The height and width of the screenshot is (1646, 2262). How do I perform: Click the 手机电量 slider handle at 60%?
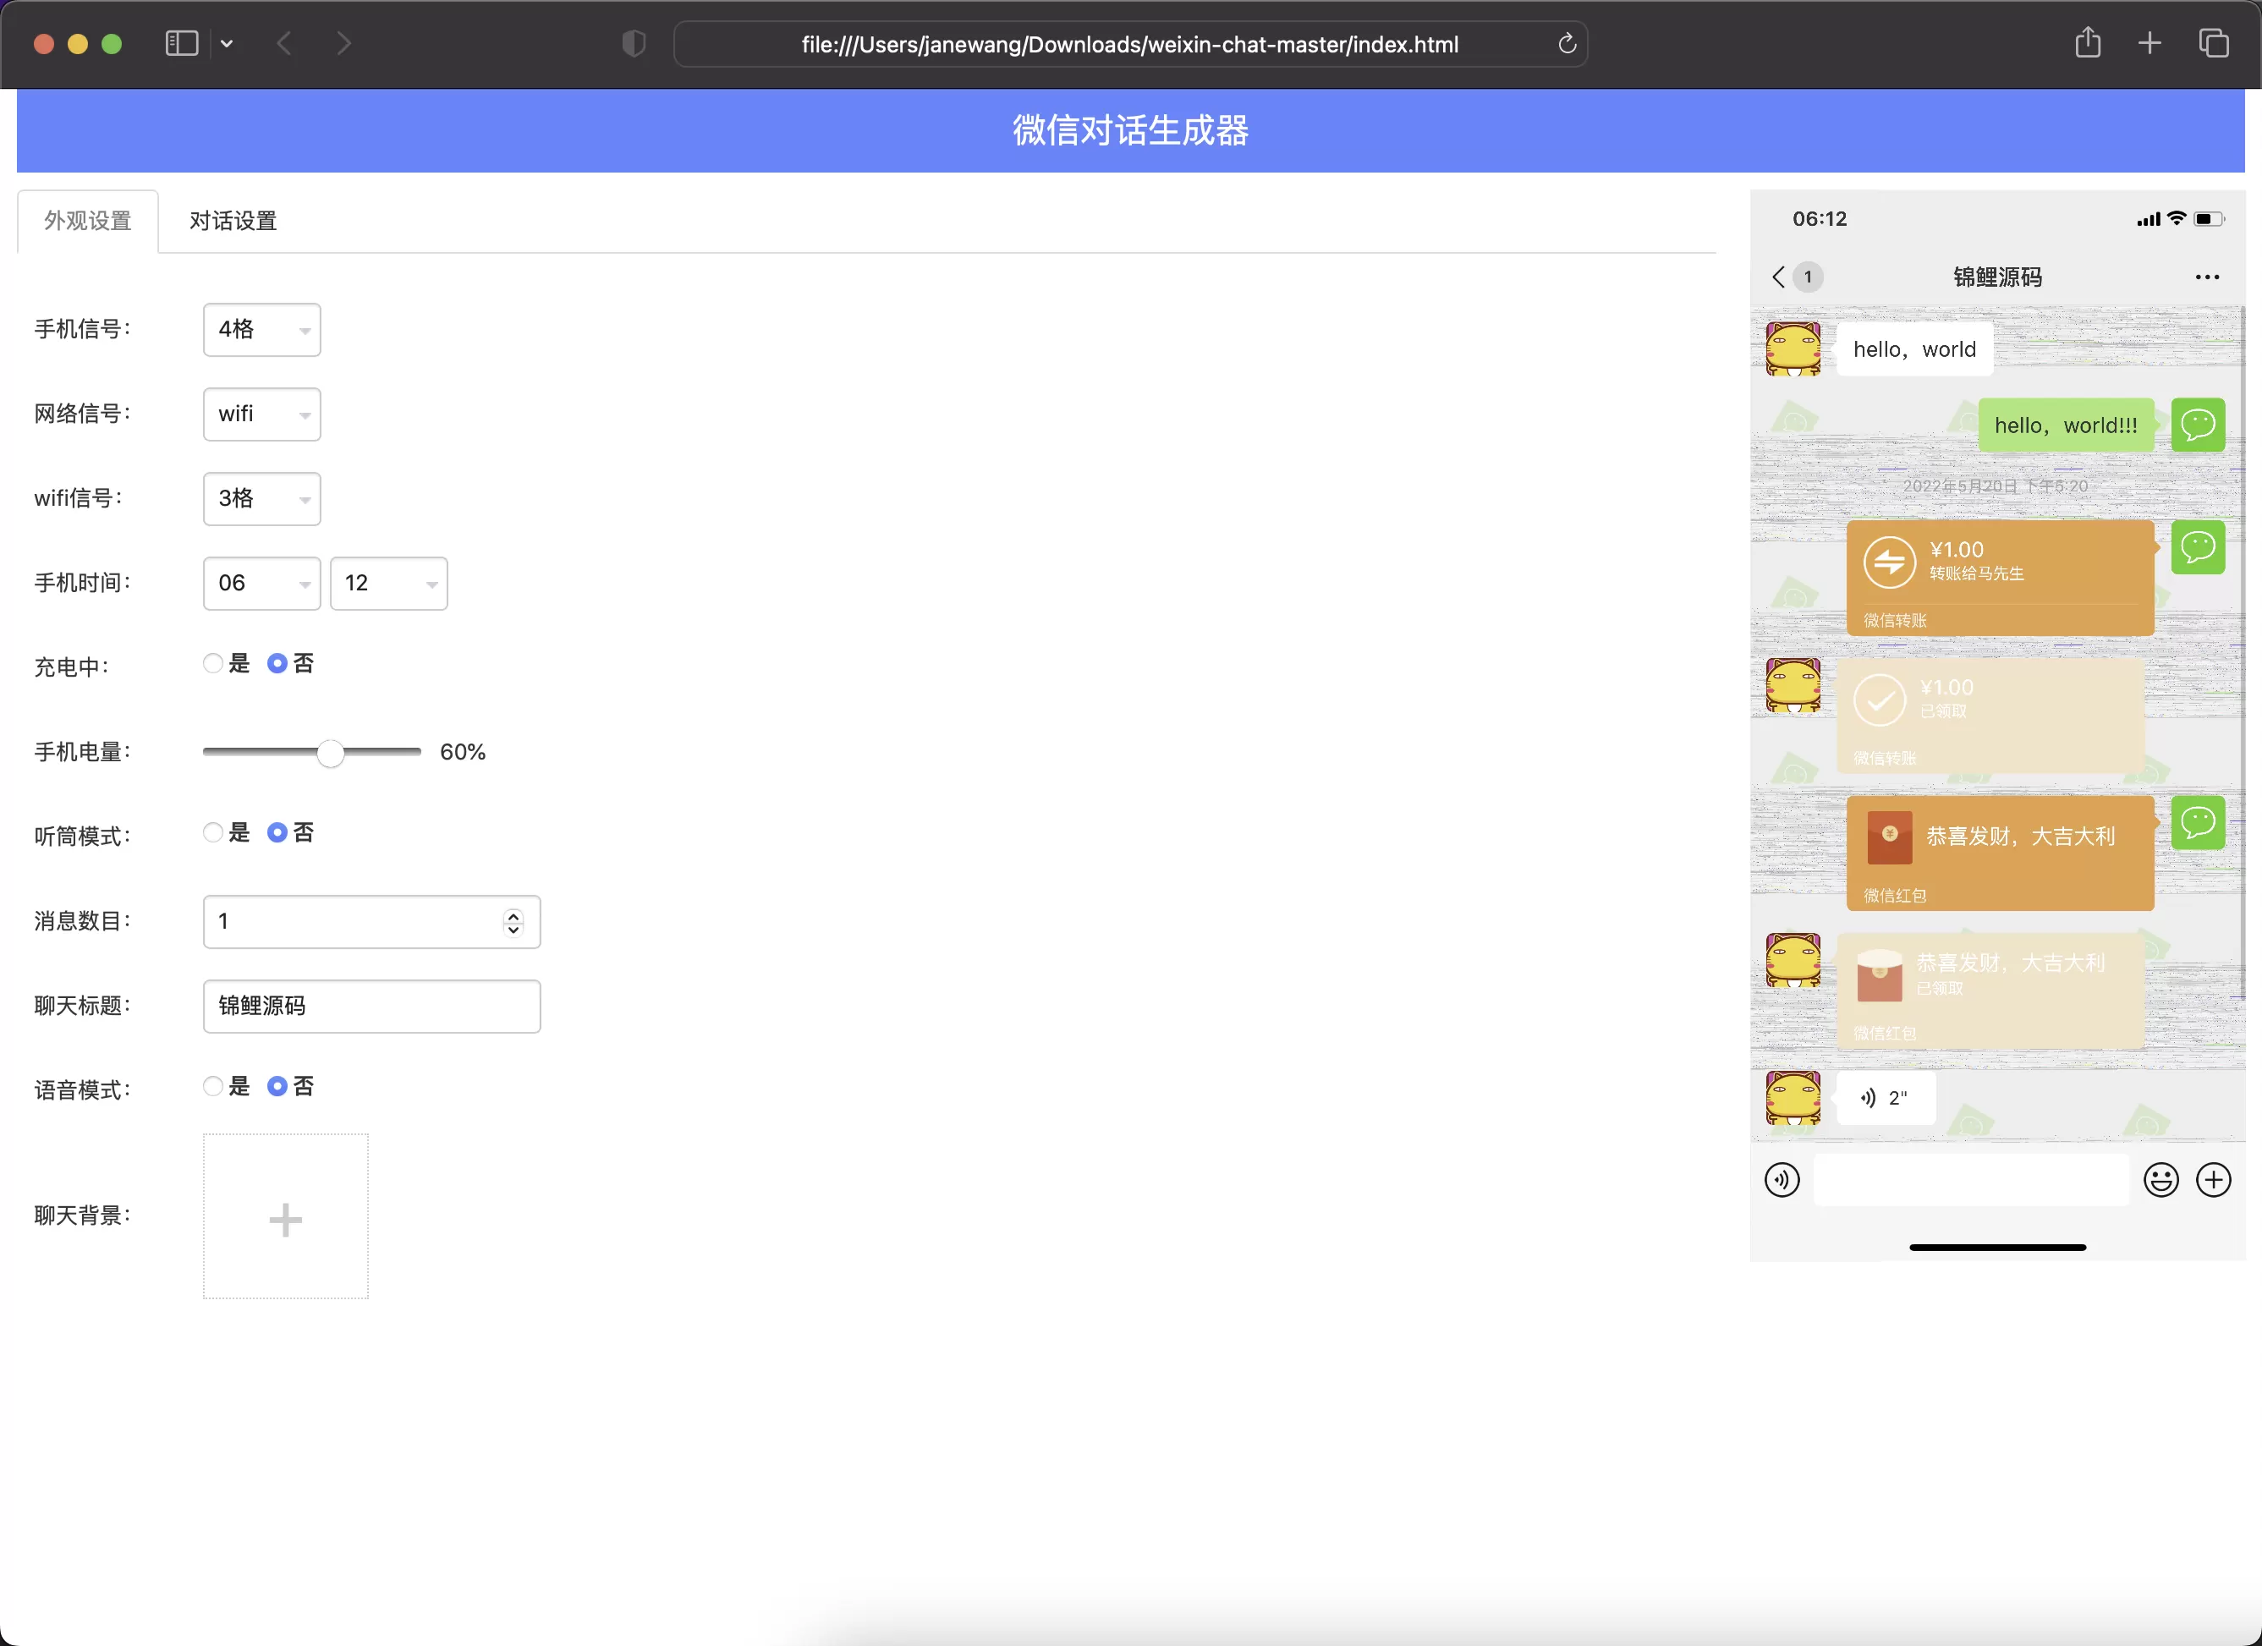pyautogui.click(x=331, y=753)
